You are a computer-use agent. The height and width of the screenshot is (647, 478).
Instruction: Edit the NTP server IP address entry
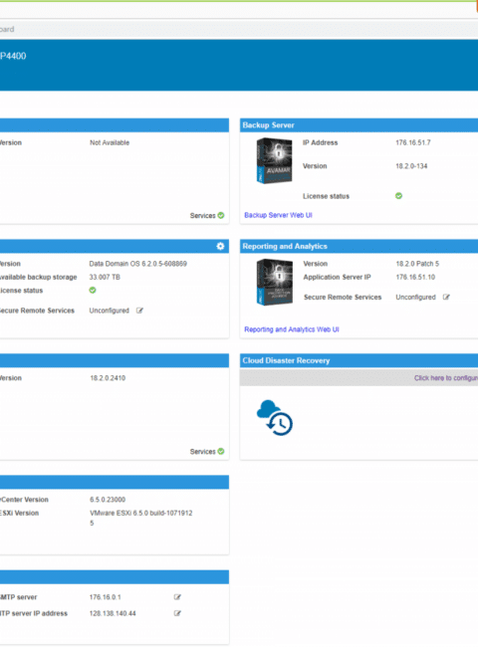click(x=177, y=613)
